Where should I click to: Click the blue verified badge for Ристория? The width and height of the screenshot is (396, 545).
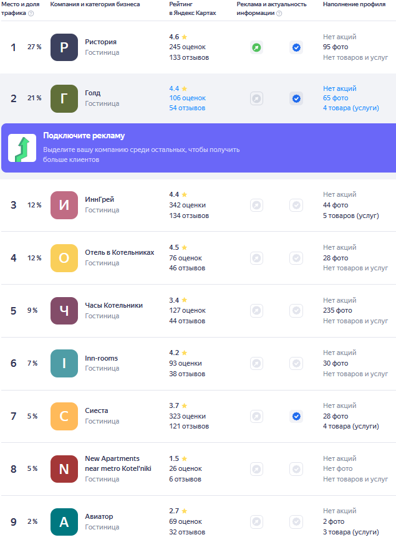coord(296,47)
